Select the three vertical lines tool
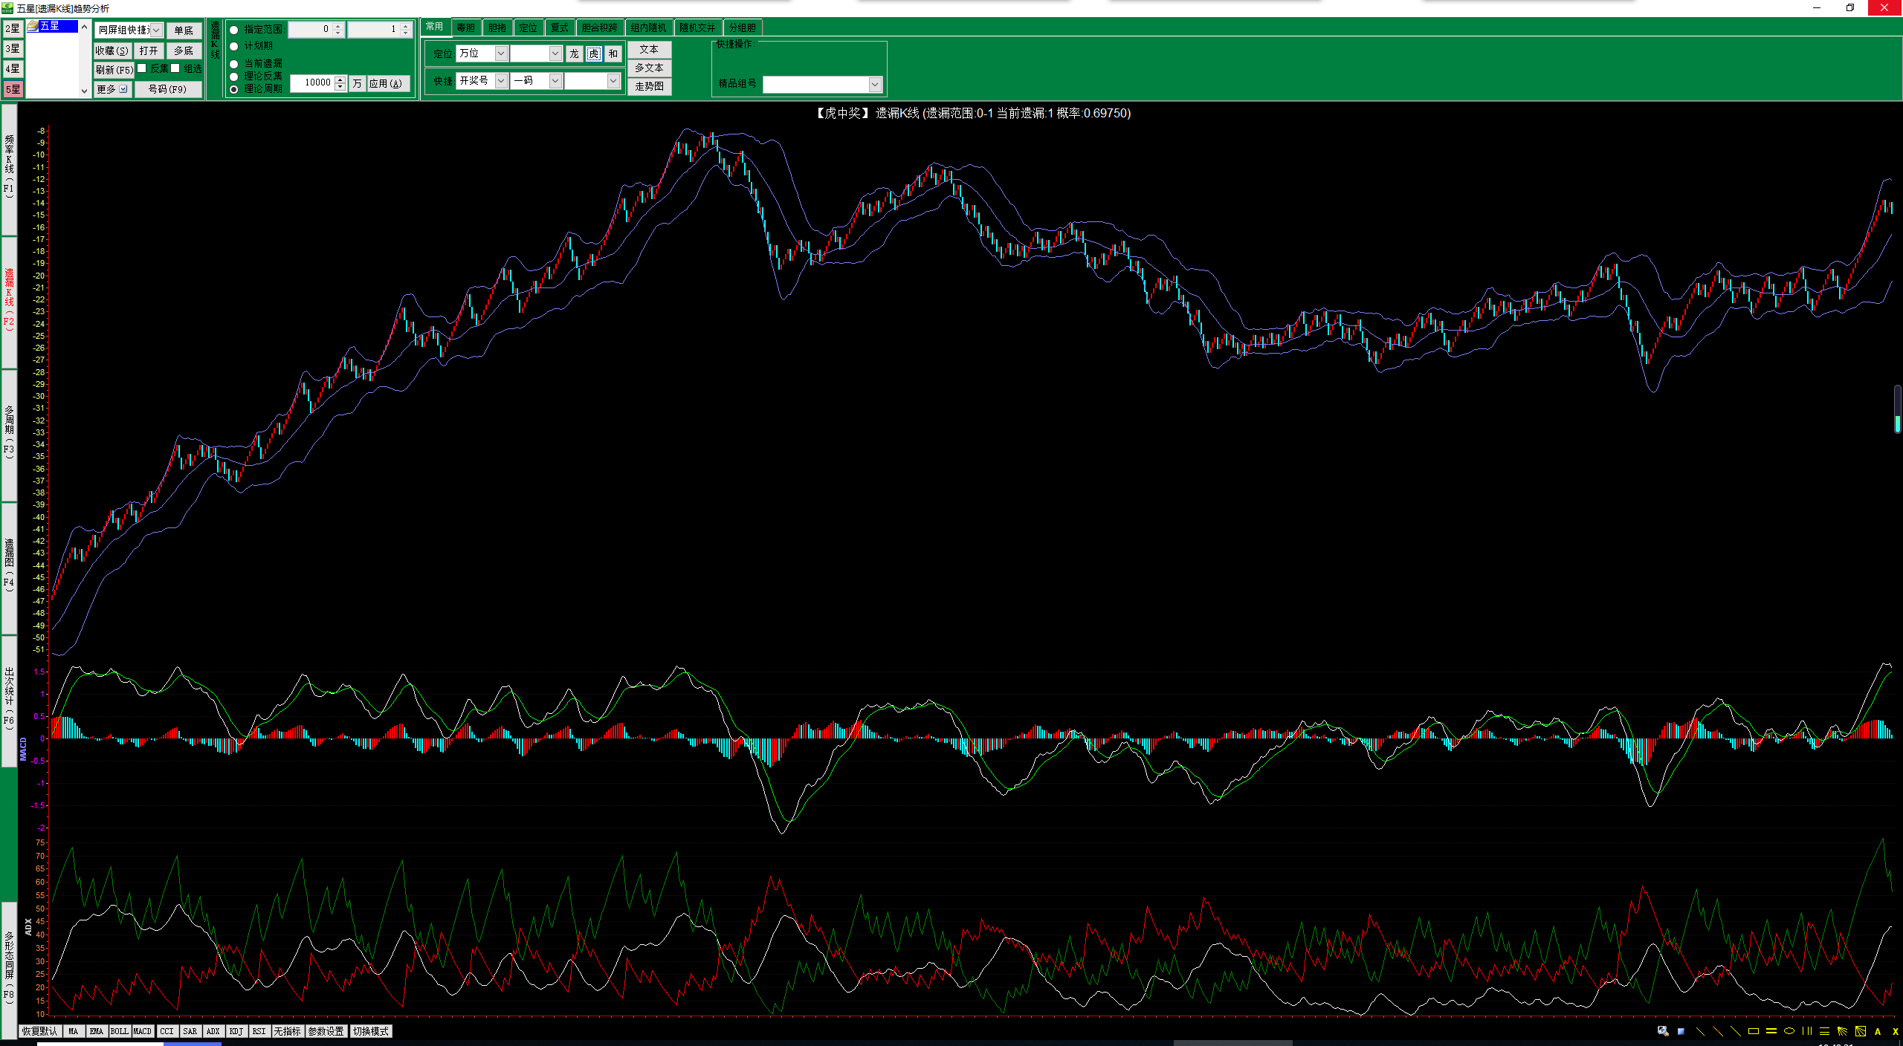Screen dimensions: 1903x1046 (x=1806, y=1031)
